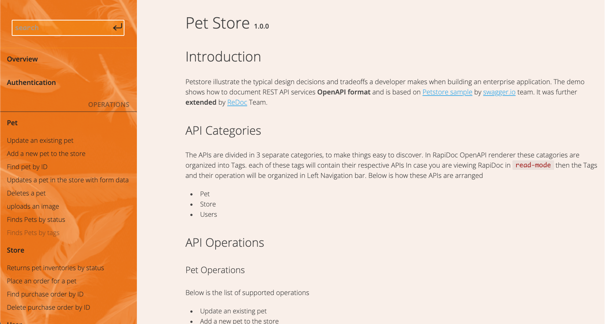This screenshot has height=324, width=605.
Task: Open the swagger.io link
Action: 499,92
